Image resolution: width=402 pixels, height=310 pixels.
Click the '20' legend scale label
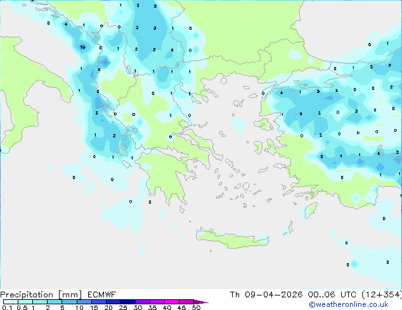[108, 307]
